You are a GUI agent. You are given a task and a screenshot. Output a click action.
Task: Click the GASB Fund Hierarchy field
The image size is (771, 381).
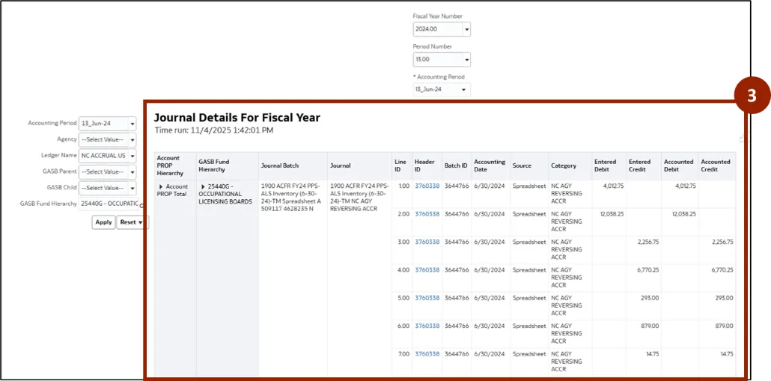tap(109, 204)
